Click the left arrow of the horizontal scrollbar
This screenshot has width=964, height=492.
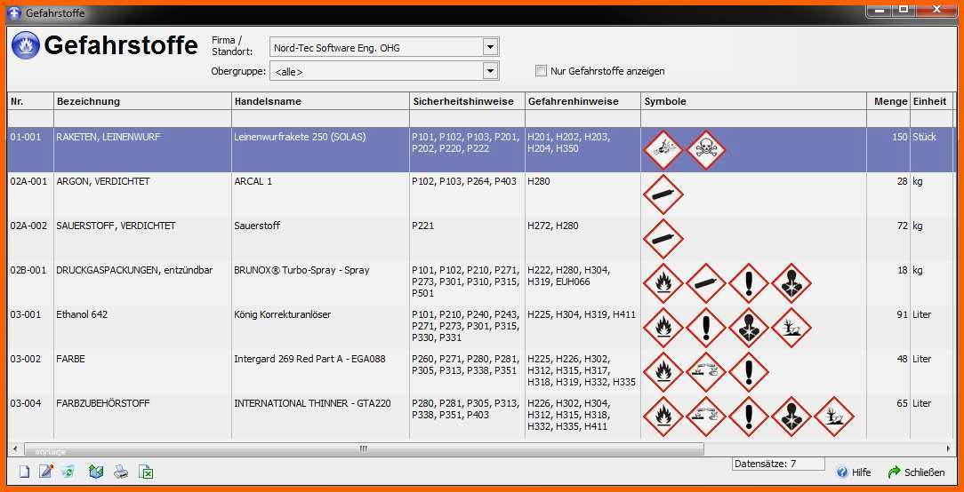pyautogui.click(x=15, y=449)
